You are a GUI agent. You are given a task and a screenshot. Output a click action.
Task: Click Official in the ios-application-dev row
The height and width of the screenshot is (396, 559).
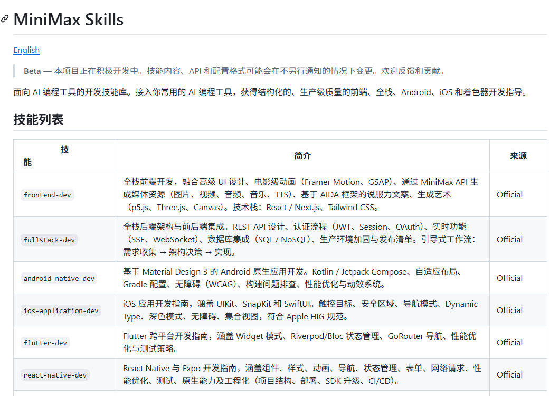coord(509,310)
